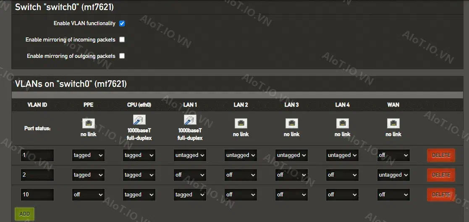
Task: Open LAN 2 dropdown for VLAN 1
Action: click(241, 155)
